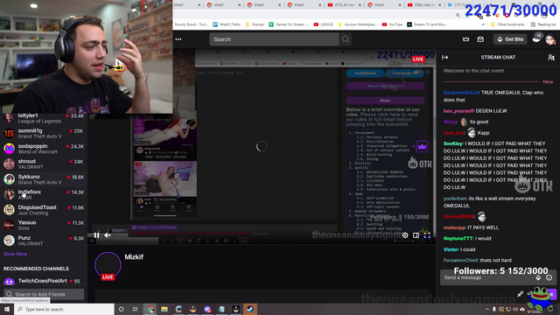Open video player settings gear
The height and width of the screenshot is (315, 560).
click(x=405, y=235)
